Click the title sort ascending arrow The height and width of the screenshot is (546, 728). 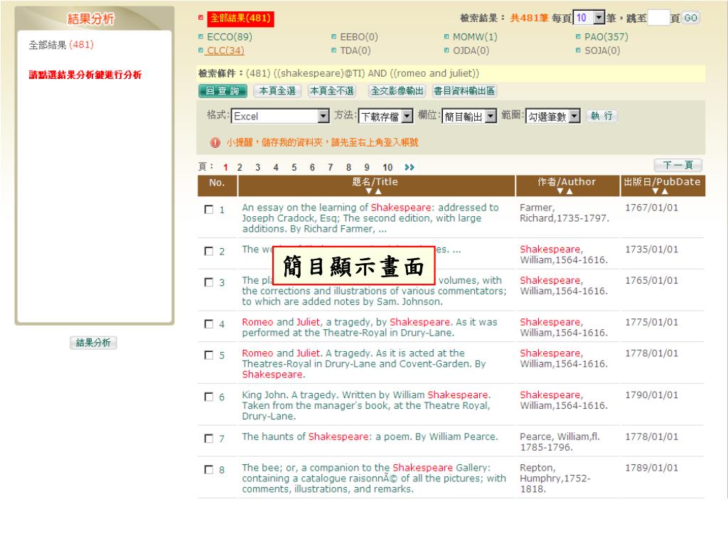click(378, 191)
